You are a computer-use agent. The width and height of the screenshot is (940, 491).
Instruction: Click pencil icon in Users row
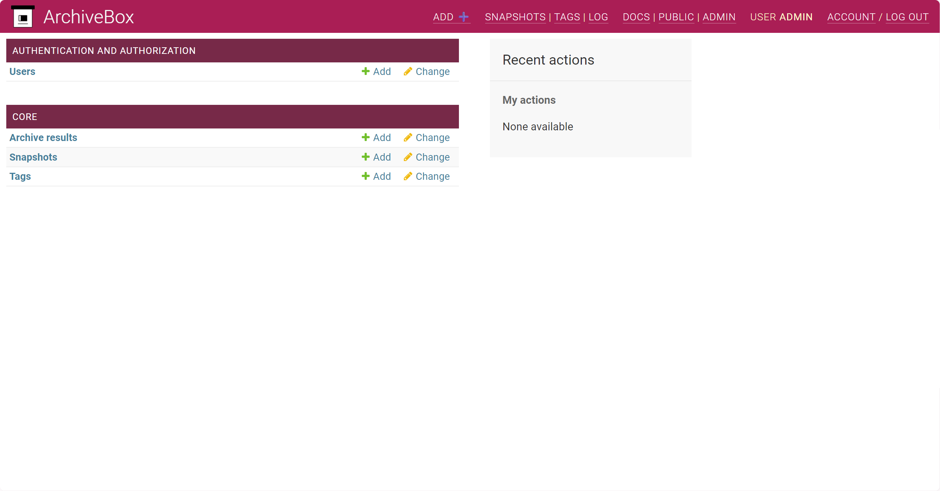[408, 71]
